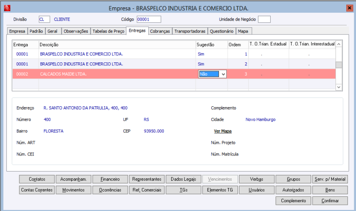Switch to the Empresa tab

pyautogui.click(x=17, y=31)
